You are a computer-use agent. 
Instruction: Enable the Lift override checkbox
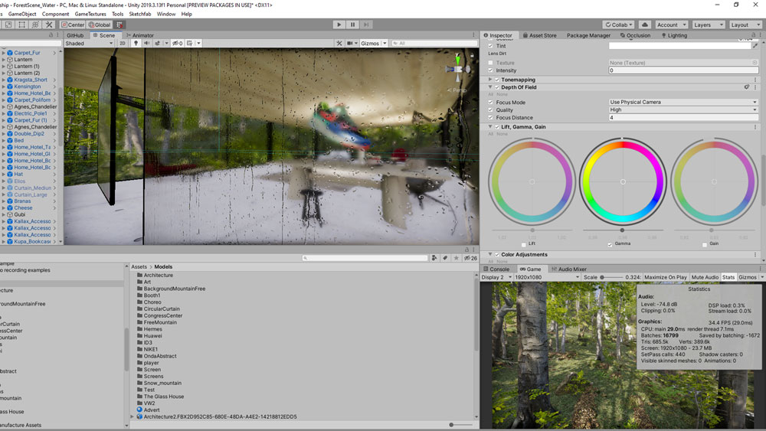pyautogui.click(x=524, y=244)
